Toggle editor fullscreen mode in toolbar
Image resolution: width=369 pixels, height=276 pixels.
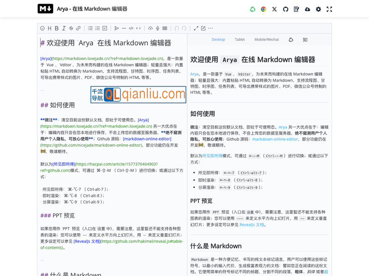click(196, 29)
